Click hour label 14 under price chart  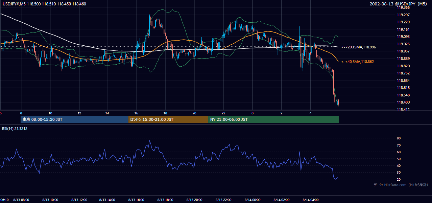point(107,113)
